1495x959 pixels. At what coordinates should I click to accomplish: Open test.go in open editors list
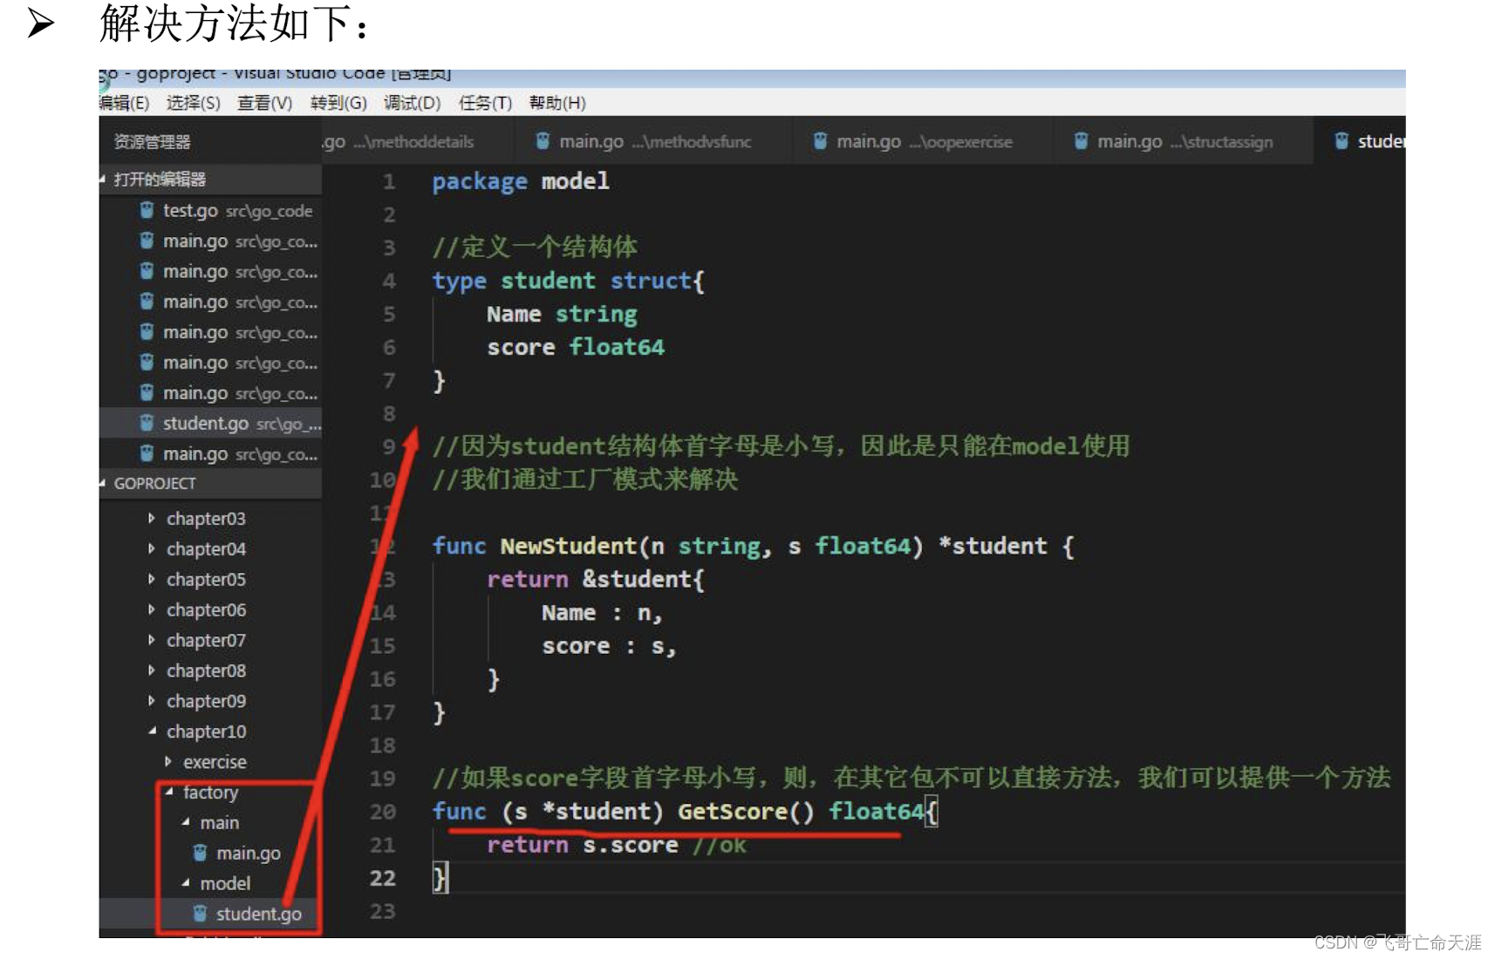point(210,210)
